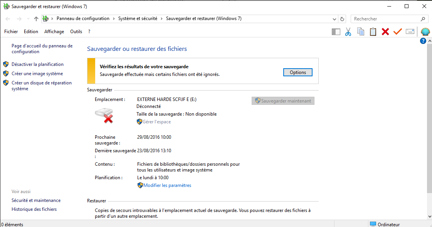Screen dimensions: 432x227
Task: Expand chevron after Panneau de configuration
Action: [x=114, y=19]
